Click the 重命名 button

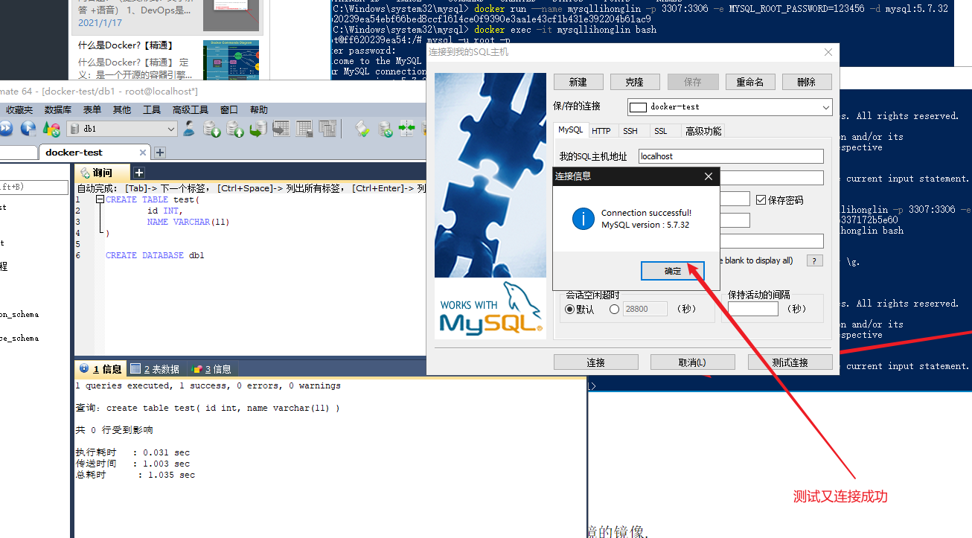tap(749, 82)
